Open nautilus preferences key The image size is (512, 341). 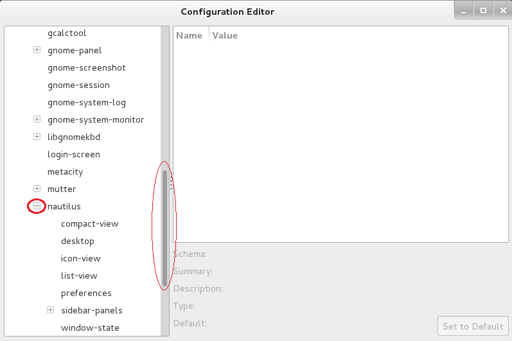[x=86, y=293]
